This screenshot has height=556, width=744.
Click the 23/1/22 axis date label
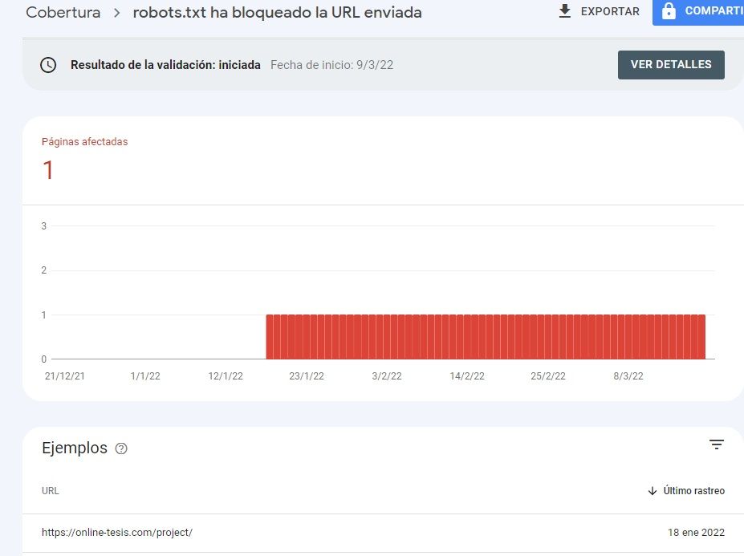(307, 376)
